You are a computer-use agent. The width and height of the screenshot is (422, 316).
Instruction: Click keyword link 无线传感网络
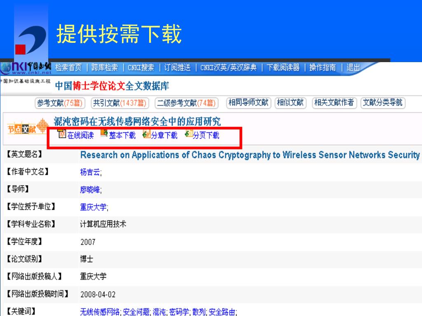coord(100,312)
